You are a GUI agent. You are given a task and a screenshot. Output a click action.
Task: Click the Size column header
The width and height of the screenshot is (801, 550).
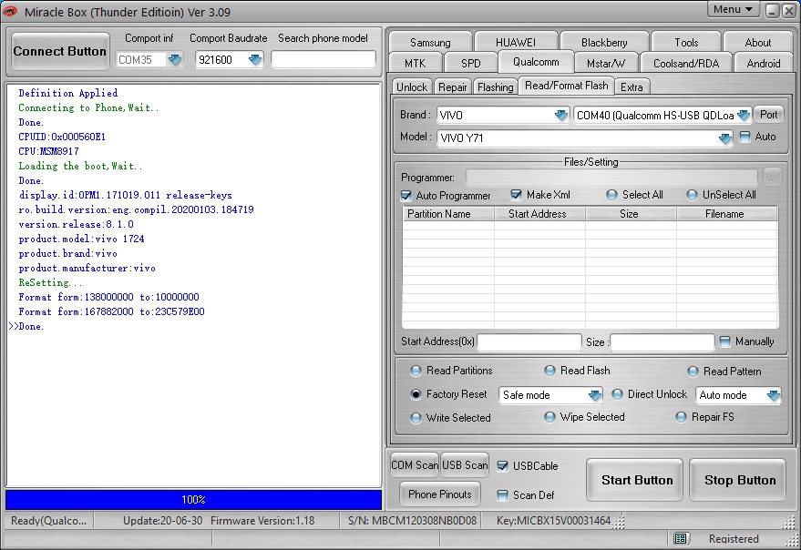click(631, 214)
